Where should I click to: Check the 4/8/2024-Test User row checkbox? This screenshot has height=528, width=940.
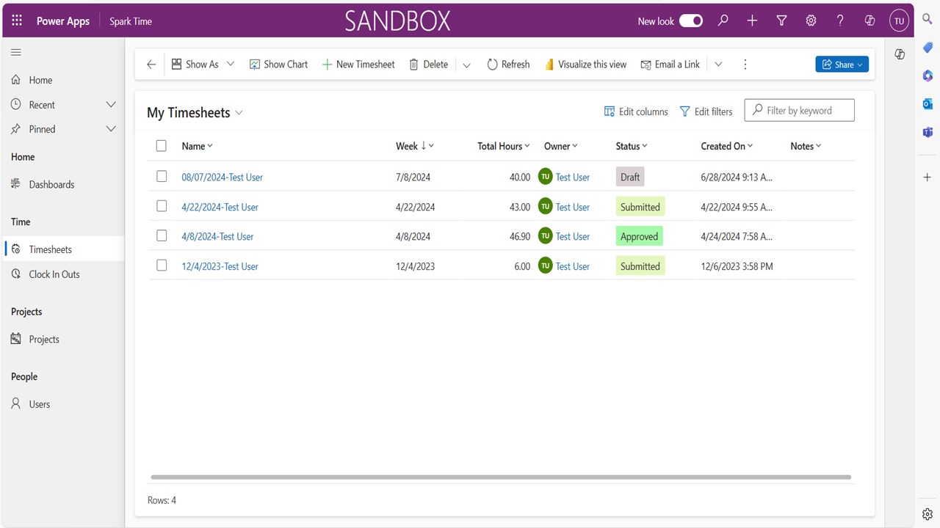[162, 236]
